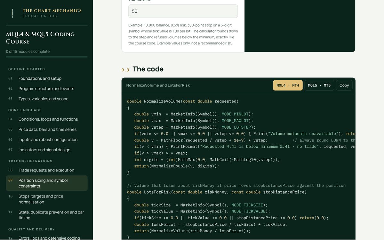Click the Trading Operations section label

pyautogui.click(x=30, y=161)
